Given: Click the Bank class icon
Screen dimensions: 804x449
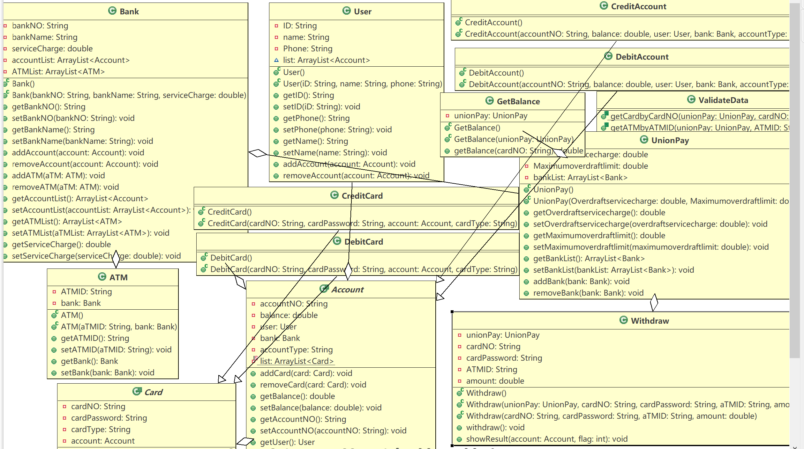Looking at the screenshot, I should pyautogui.click(x=112, y=11).
